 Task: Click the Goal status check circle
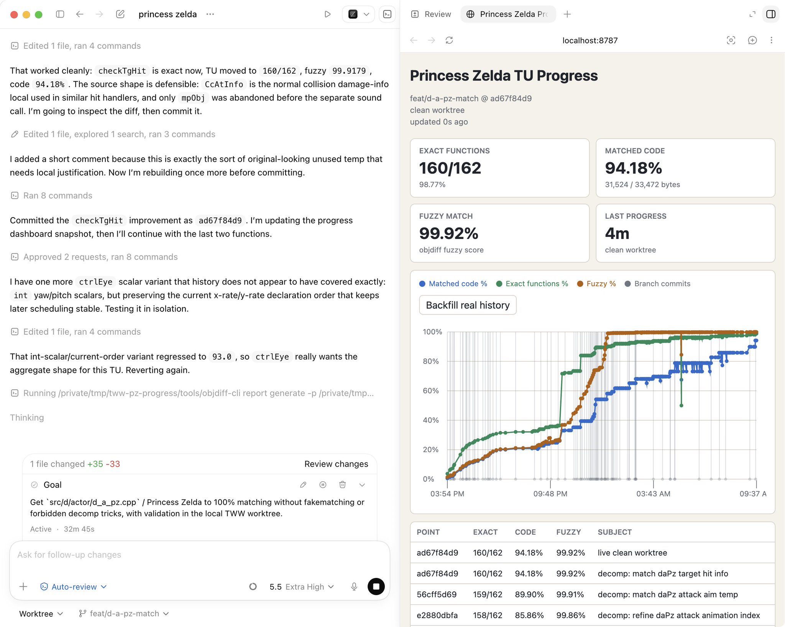point(34,485)
